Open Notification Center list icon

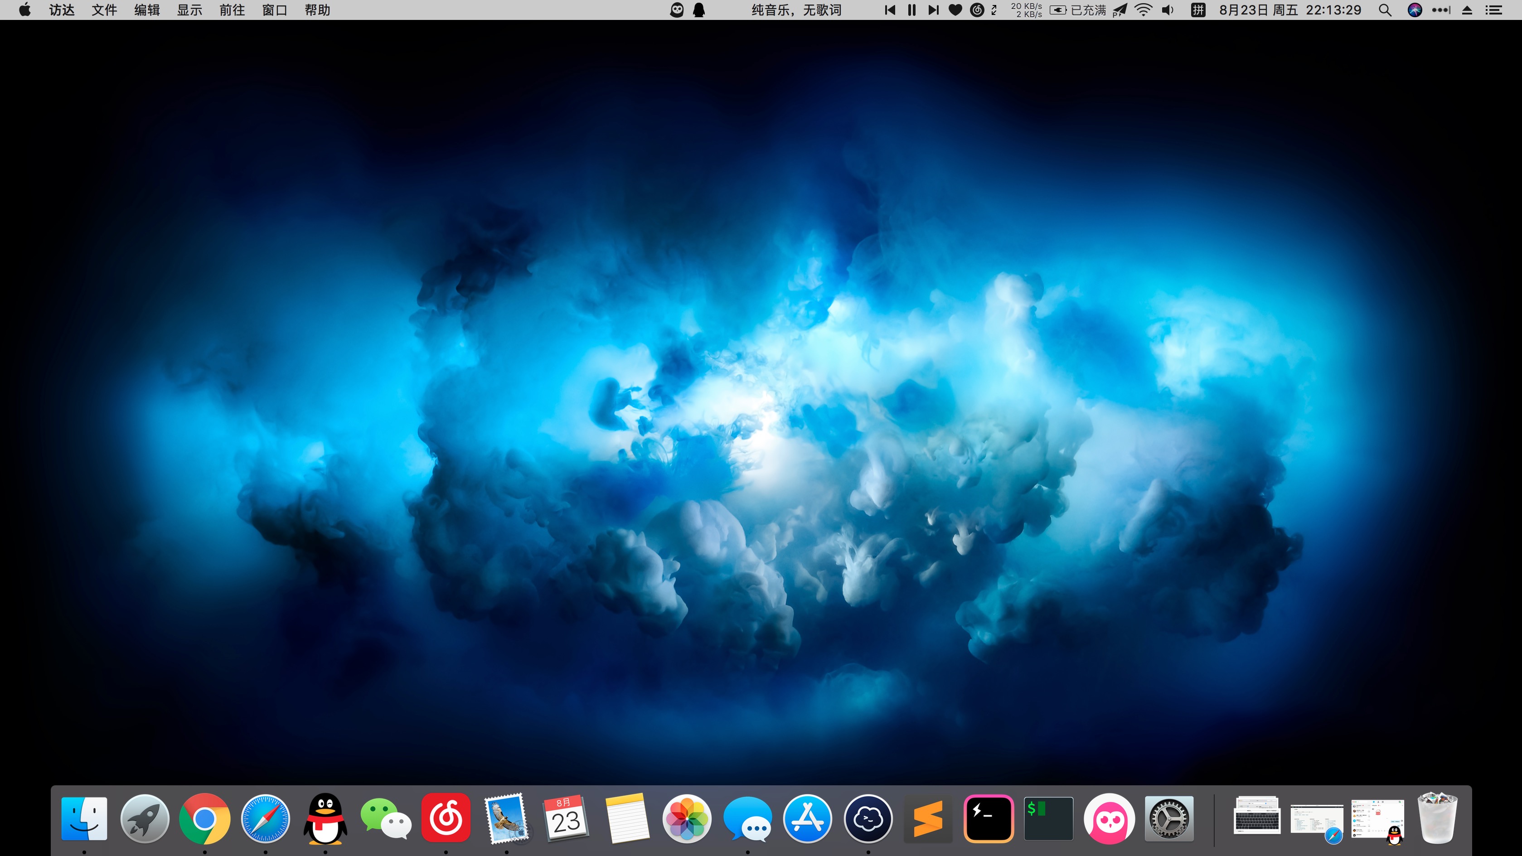[1494, 10]
